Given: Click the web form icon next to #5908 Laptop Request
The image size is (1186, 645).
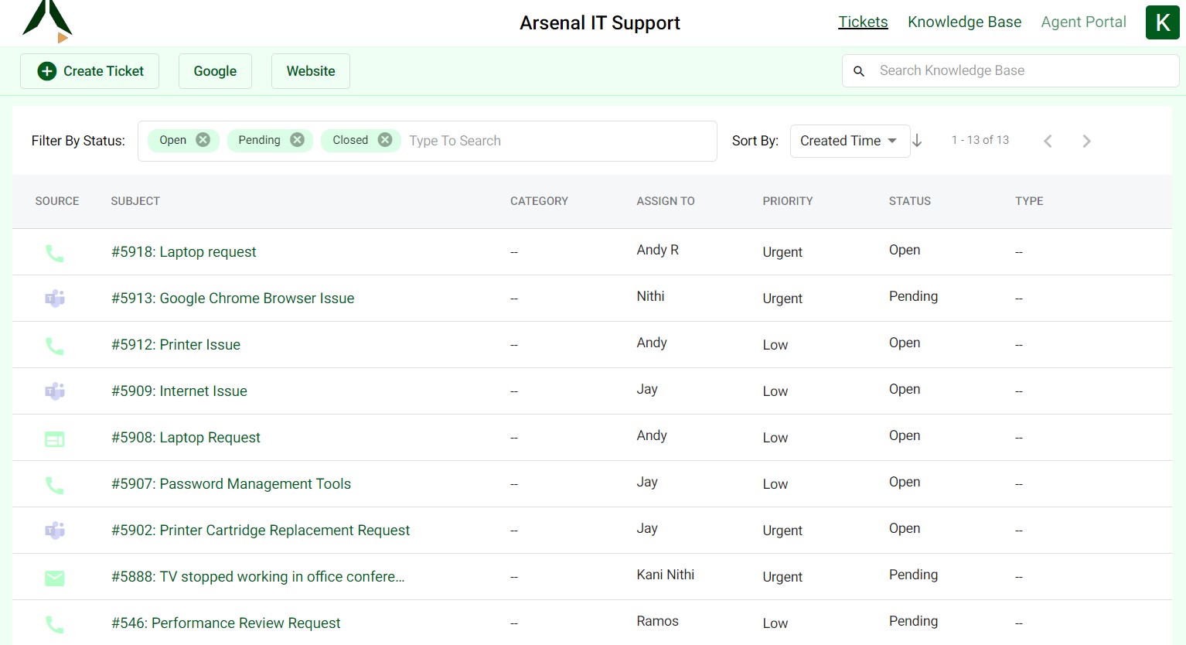Looking at the screenshot, I should pos(55,437).
